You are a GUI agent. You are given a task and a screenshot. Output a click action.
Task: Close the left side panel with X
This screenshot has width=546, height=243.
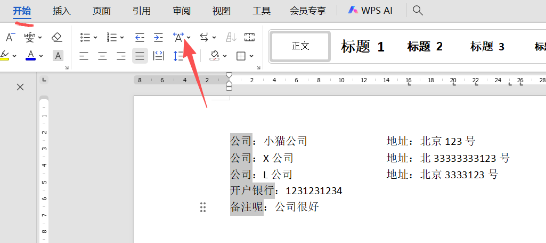tap(20, 87)
